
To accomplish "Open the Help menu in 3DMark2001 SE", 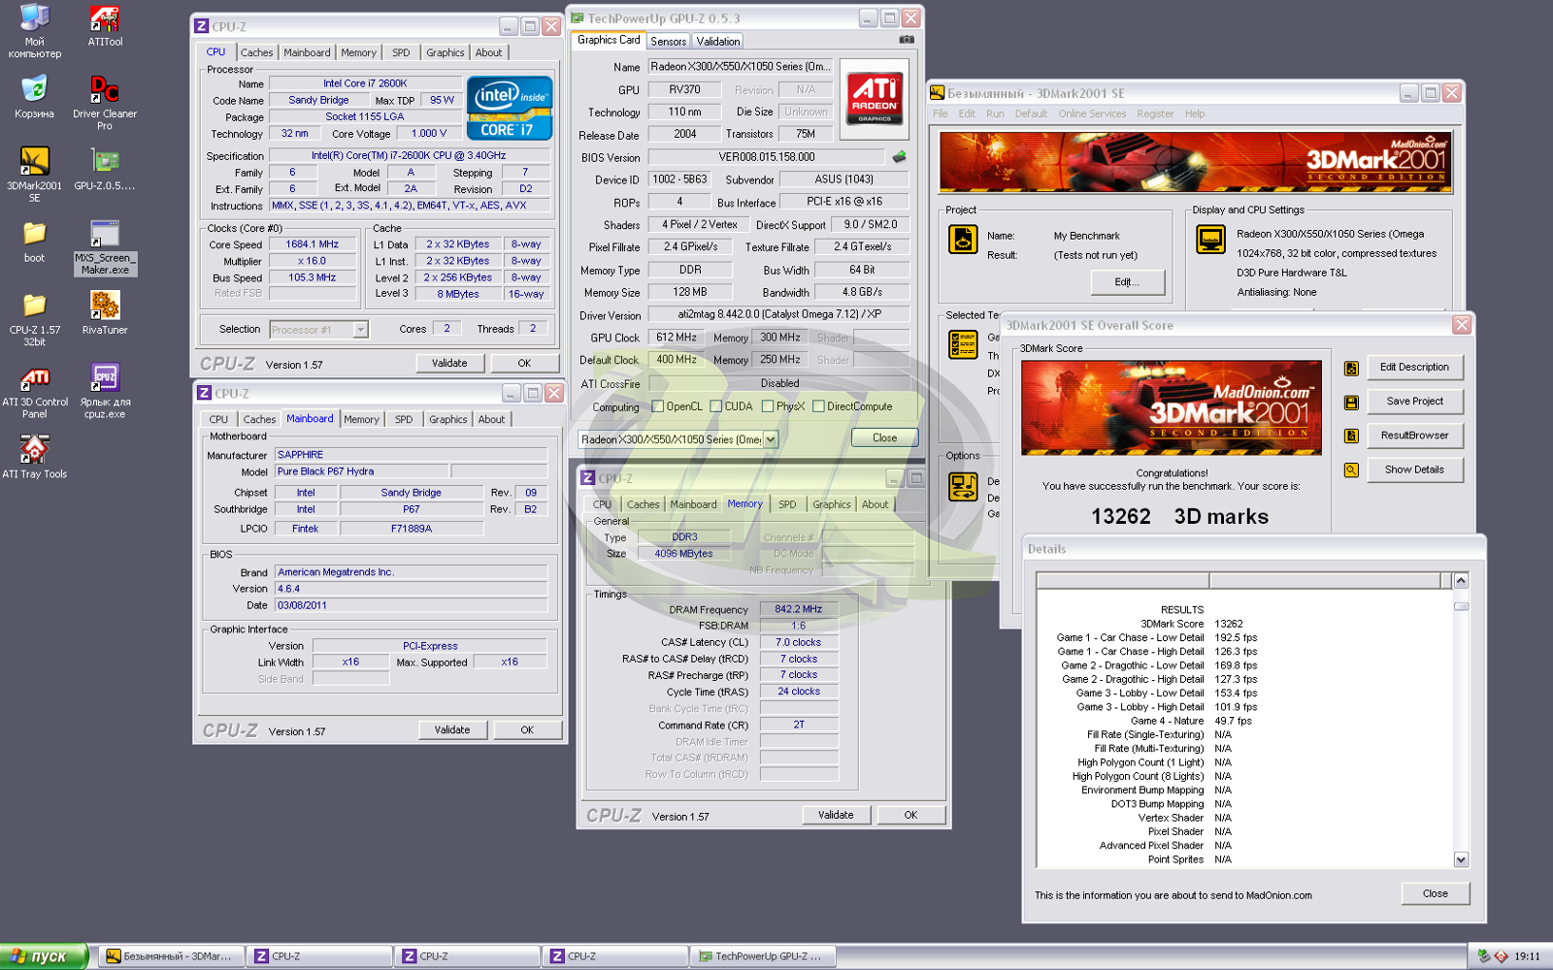I will click(1195, 114).
